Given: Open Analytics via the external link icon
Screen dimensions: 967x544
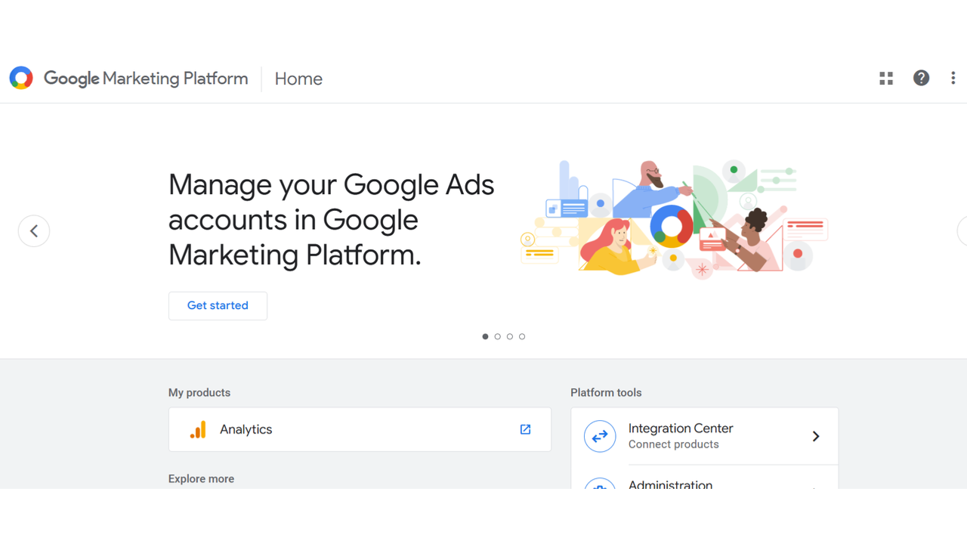Looking at the screenshot, I should click(x=525, y=429).
